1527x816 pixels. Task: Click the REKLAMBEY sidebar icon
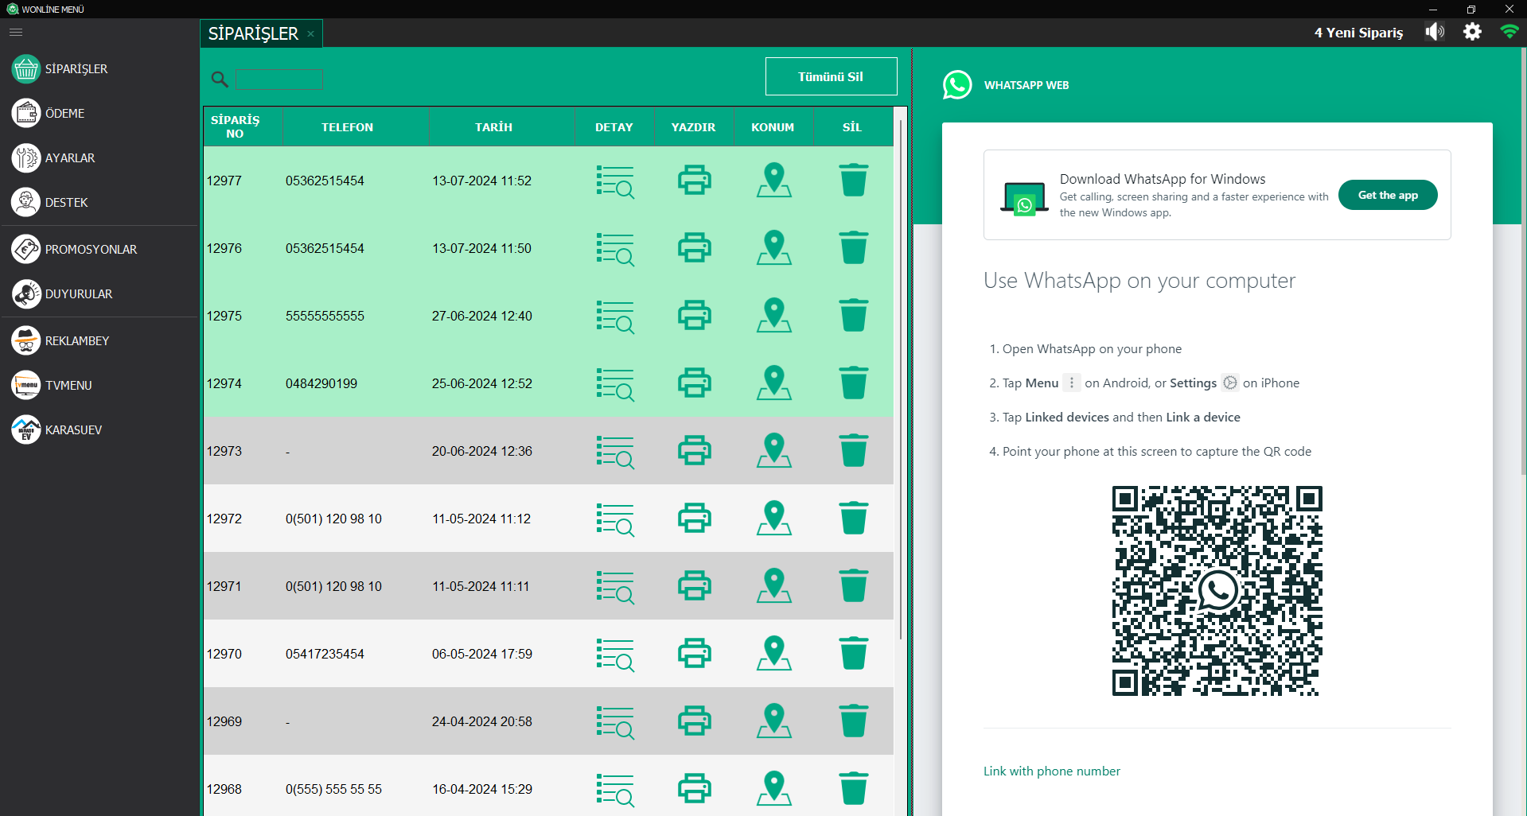(x=26, y=341)
